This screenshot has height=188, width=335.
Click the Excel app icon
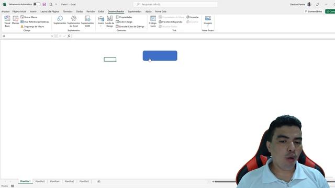(4, 4)
